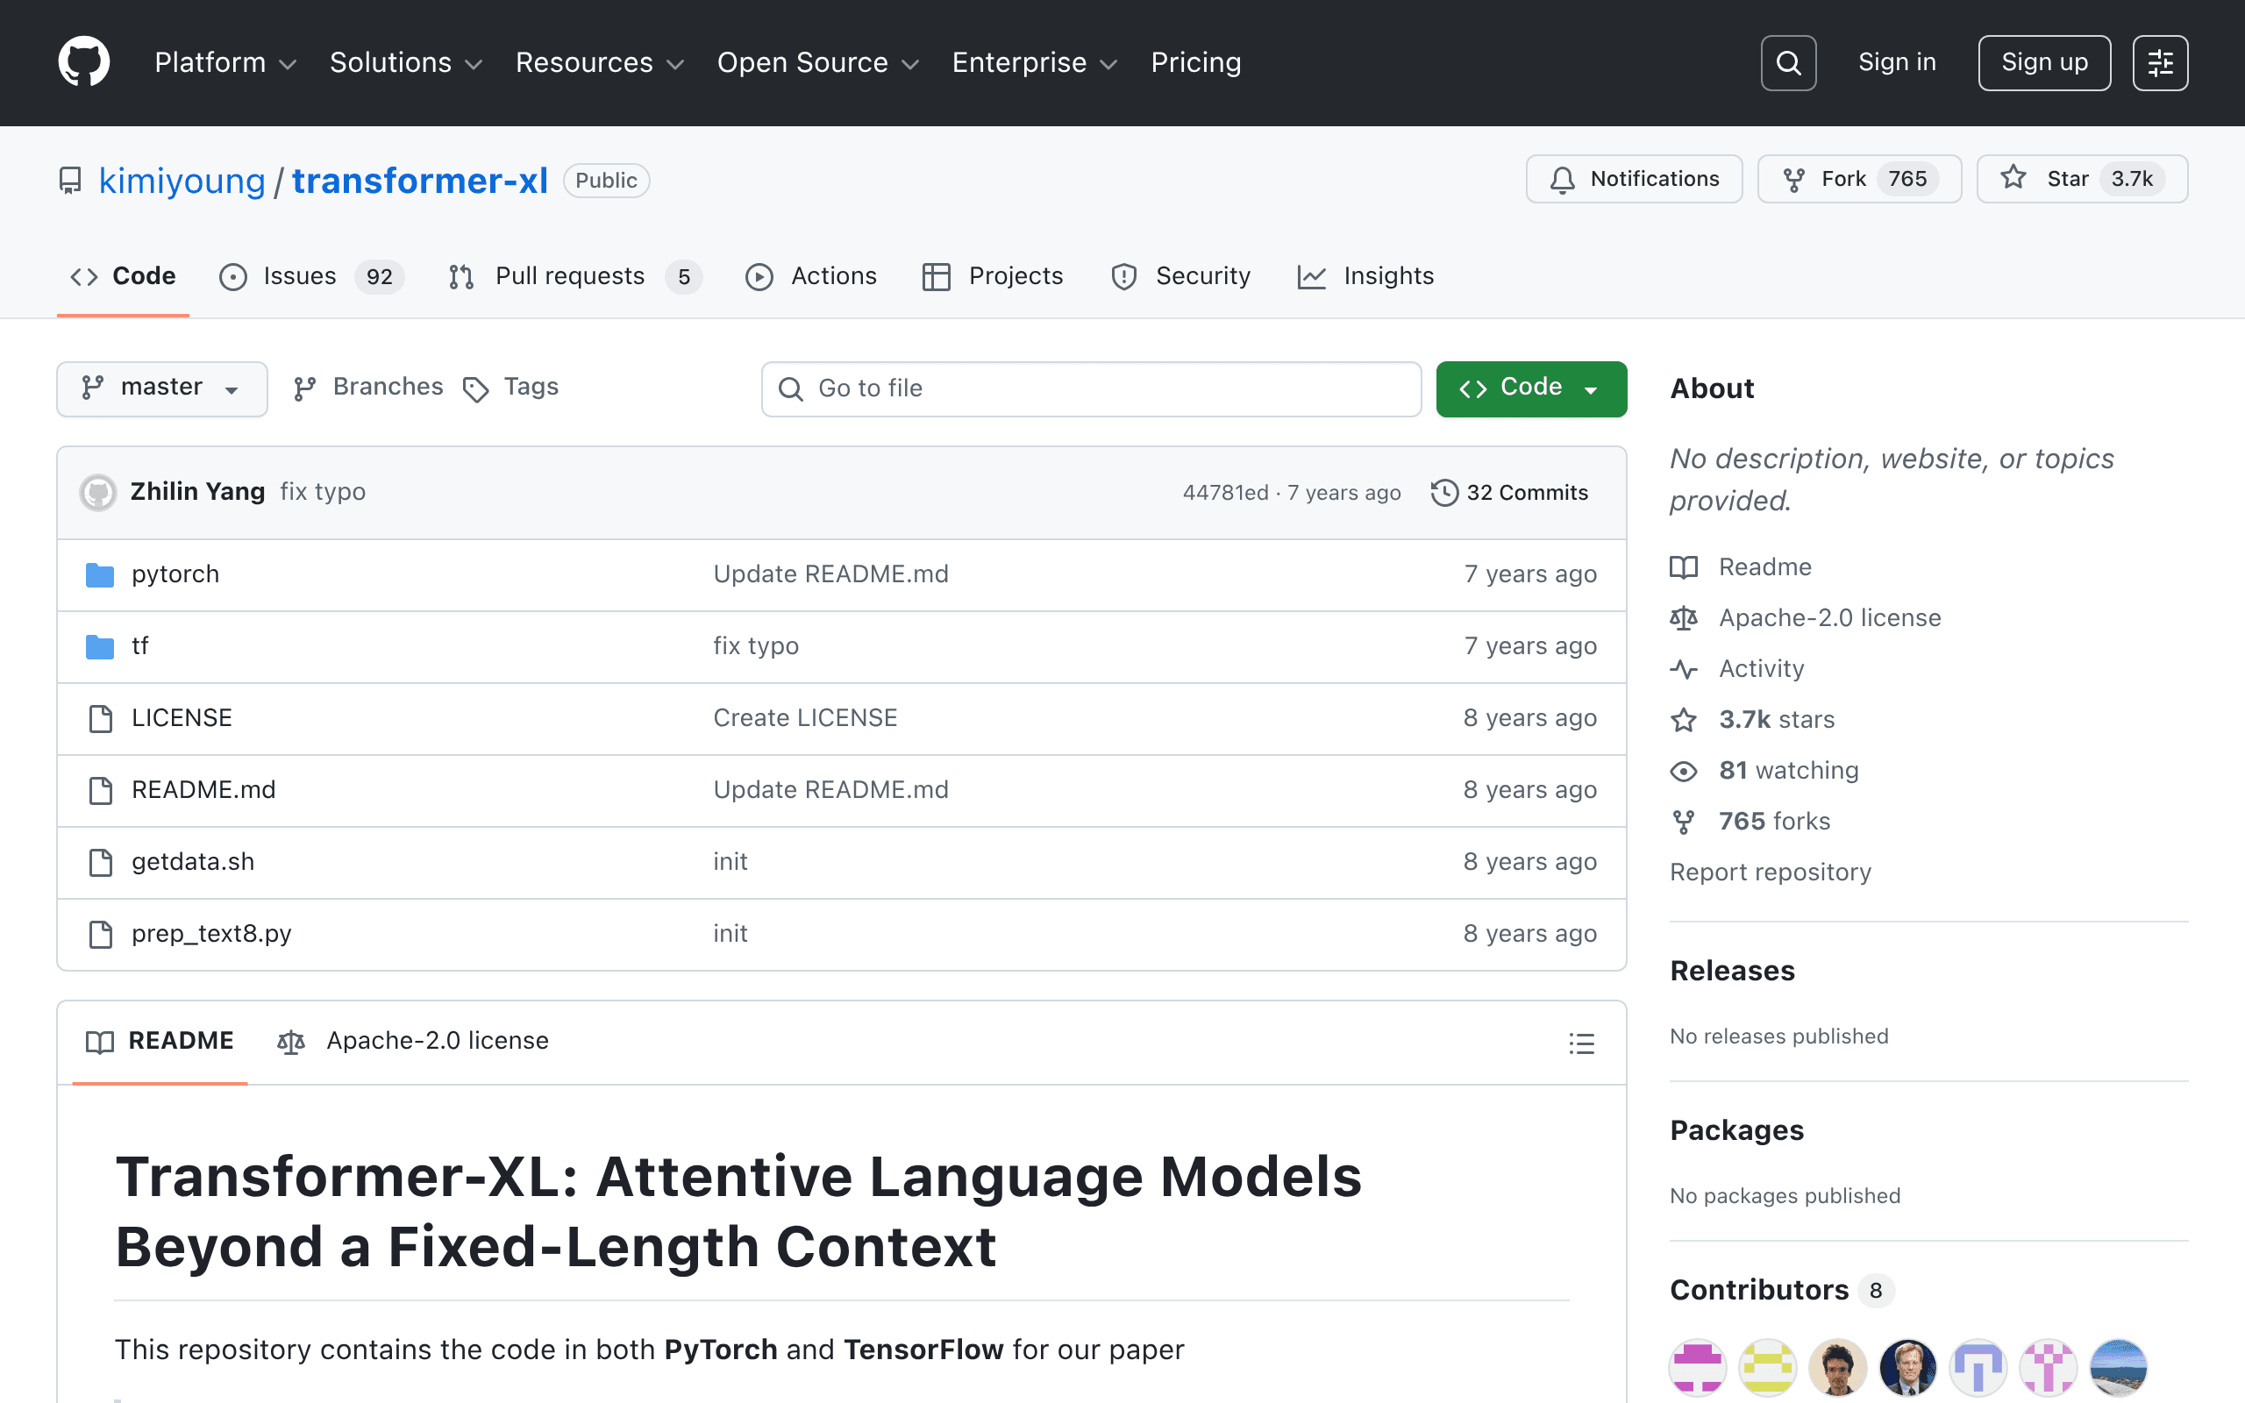Click Zhilin Yang's avatar in commit bar
Screen dimensions: 2245x1403
tap(98, 493)
